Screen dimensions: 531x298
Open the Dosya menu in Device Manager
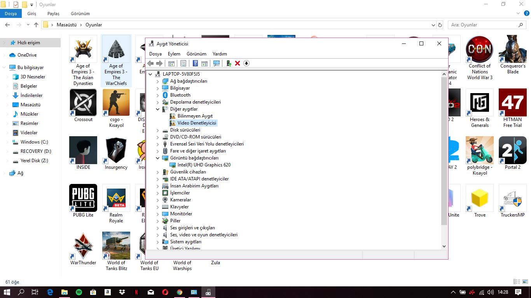pos(155,54)
